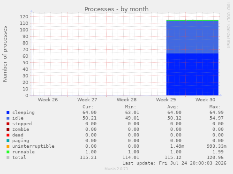This screenshot has width=233, height=174.
Task: Click the lighter blue idle area in graph
Action: 192,37
